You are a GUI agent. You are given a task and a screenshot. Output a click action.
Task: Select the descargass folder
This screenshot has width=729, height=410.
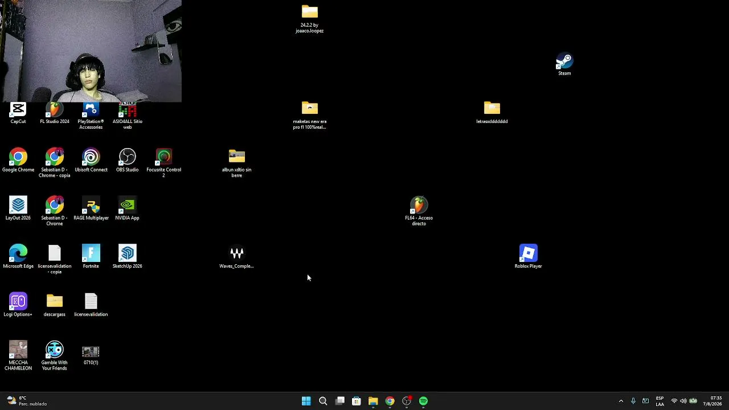pos(55,306)
